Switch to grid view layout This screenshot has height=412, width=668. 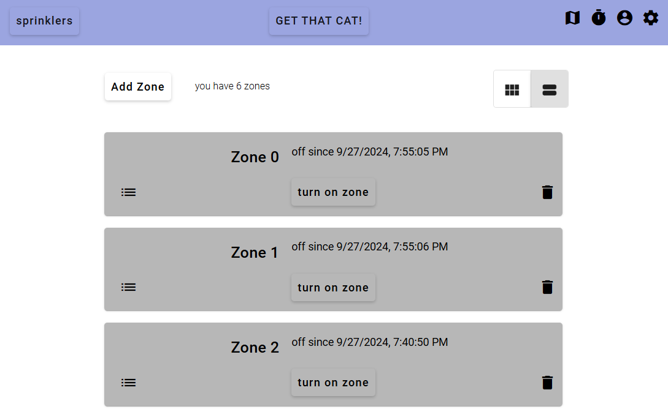tap(512, 89)
